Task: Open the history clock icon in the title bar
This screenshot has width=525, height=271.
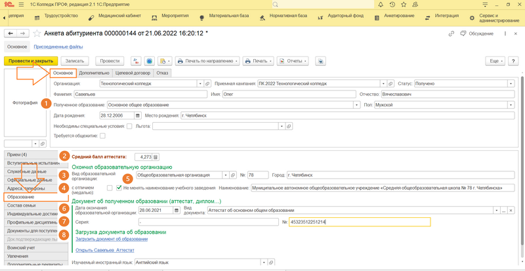Action: tap(391, 4)
